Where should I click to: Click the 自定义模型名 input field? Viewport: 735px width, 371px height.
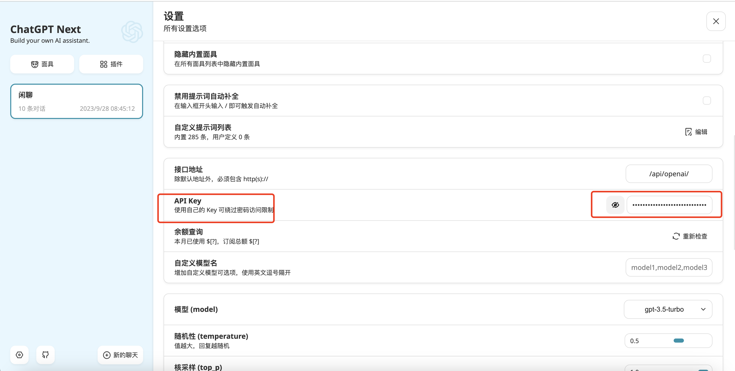669,267
